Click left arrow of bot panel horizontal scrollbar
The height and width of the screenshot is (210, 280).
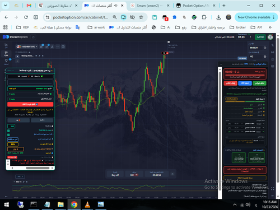coord(12,168)
